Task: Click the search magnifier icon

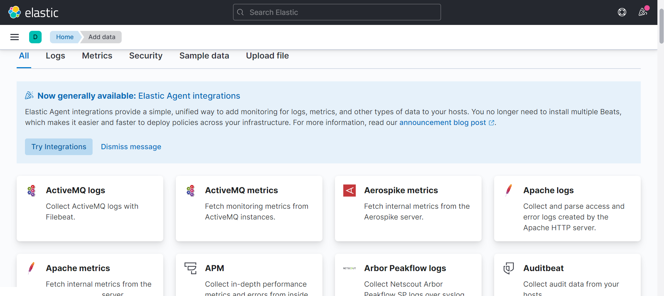Action: pos(240,12)
